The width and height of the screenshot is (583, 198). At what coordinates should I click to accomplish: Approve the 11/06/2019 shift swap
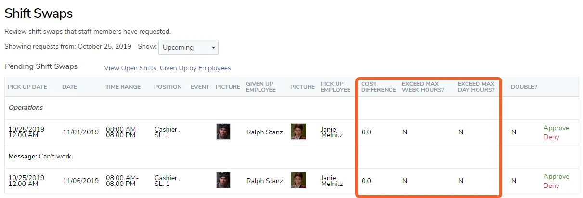coord(556,176)
